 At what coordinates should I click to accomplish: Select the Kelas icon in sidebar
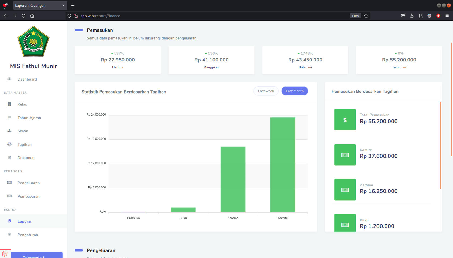point(9,104)
